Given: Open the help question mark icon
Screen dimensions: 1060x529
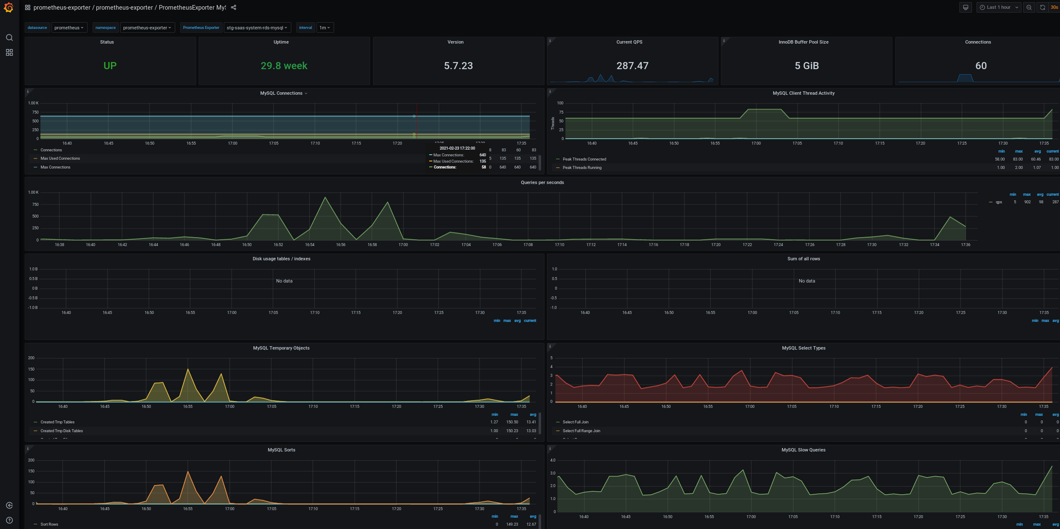Looking at the screenshot, I should pyautogui.click(x=9, y=520).
